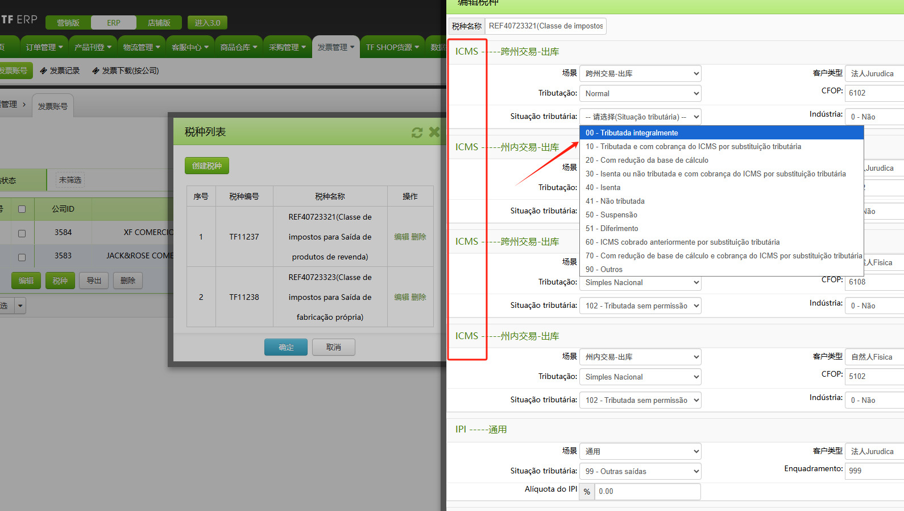
Task: Click the 创建税种 button
Action: [207, 166]
